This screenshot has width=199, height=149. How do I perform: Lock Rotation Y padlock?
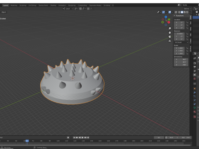187,36
